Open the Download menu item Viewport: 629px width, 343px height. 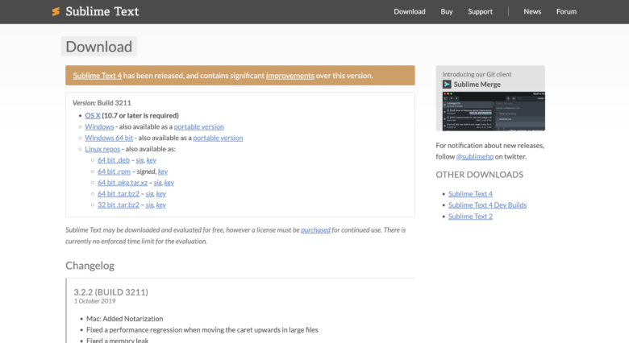tap(409, 11)
